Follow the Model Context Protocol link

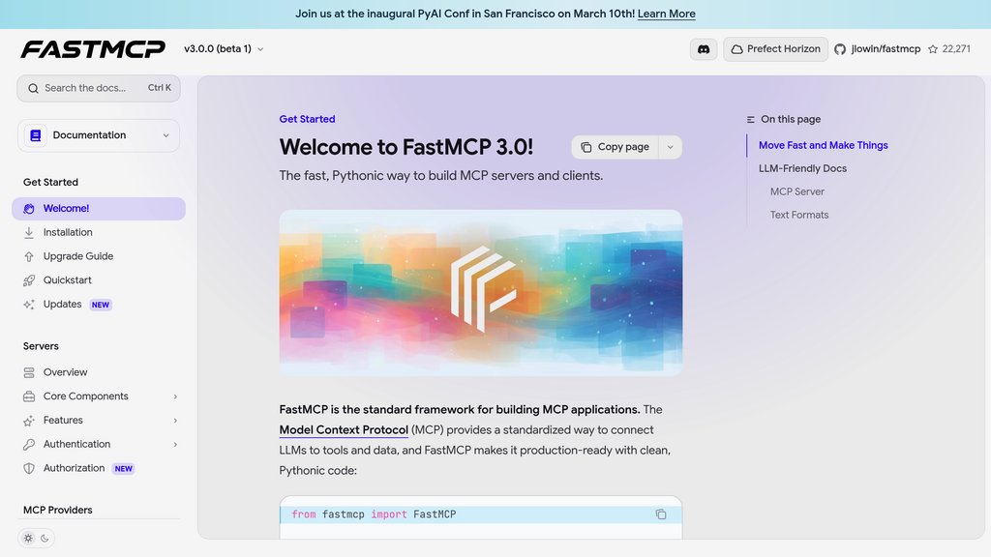point(344,430)
